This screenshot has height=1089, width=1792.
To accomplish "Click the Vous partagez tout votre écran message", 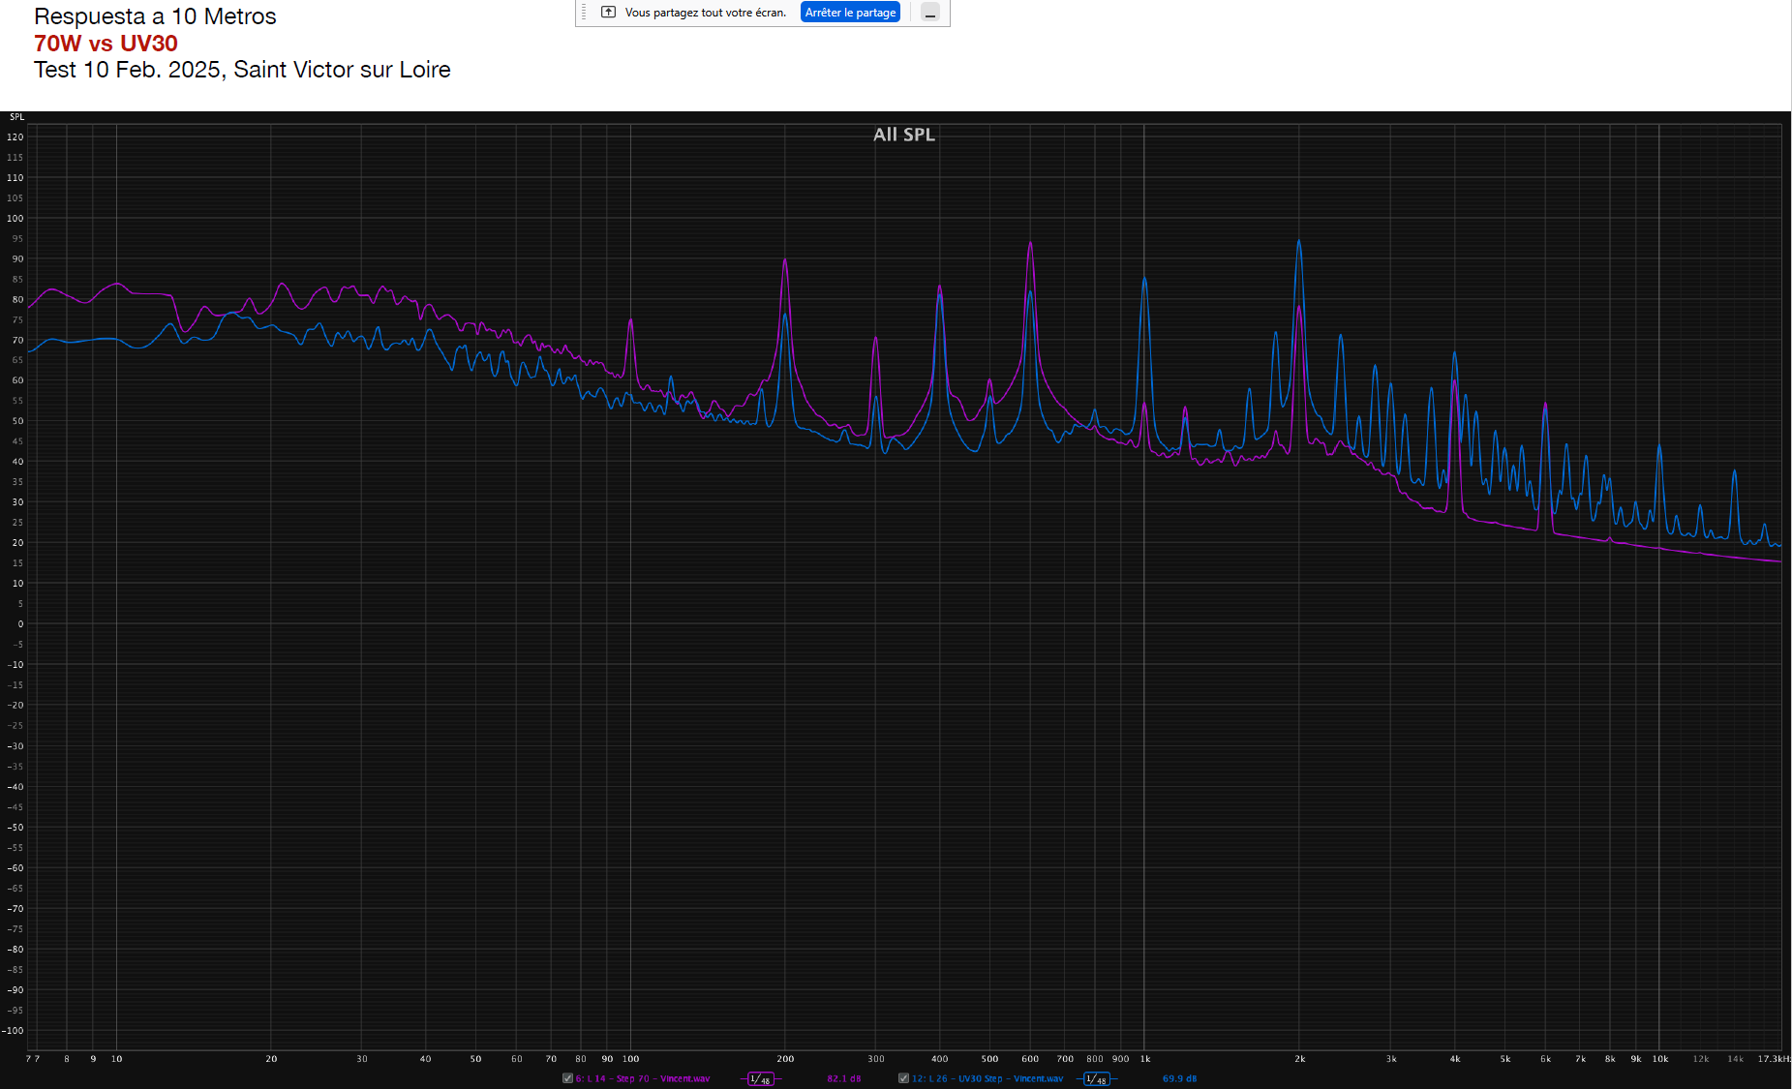I will click(x=705, y=13).
